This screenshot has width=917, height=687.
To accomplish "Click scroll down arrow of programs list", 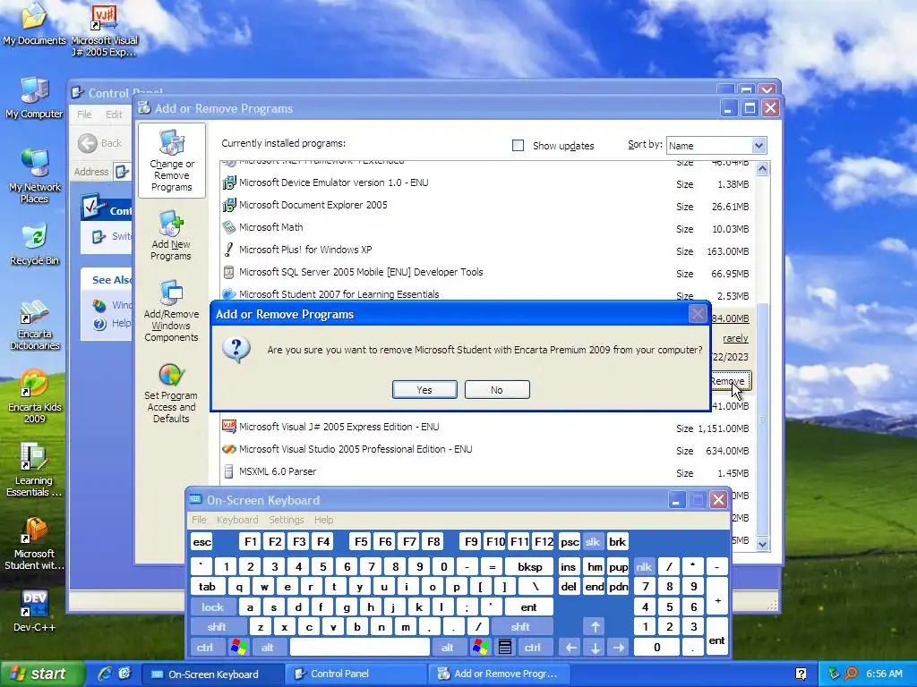I will [x=762, y=544].
